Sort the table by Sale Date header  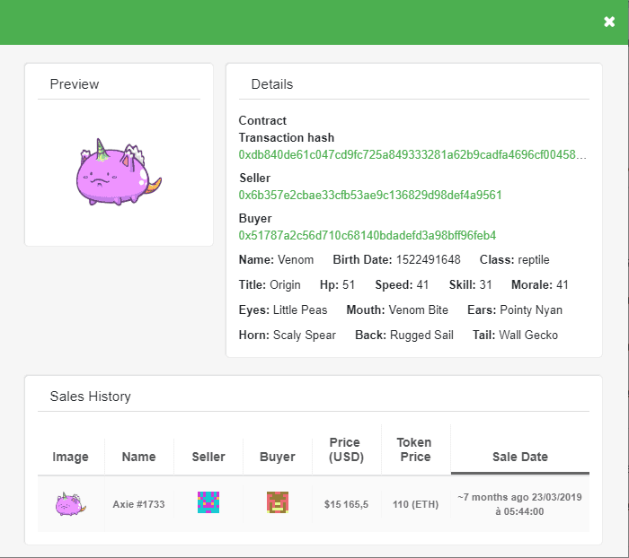pyautogui.click(x=519, y=457)
